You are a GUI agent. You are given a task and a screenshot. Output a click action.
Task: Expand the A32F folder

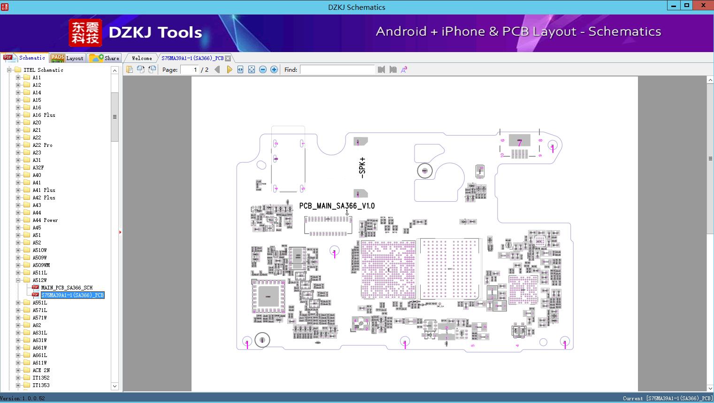[18, 167]
